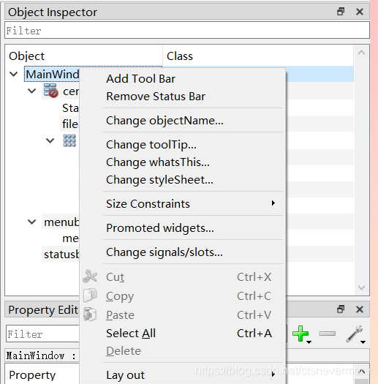Open the Size Constraints submenu arrow
The height and width of the screenshot is (384, 378).
coord(273,203)
